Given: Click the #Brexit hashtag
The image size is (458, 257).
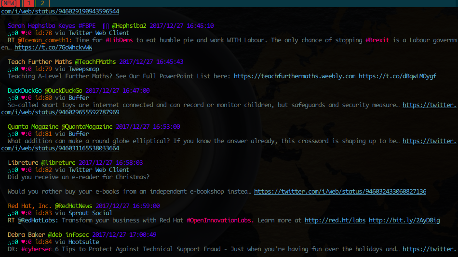Looking at the screenshot, I should pyautogui.click(x=378, y=40).
